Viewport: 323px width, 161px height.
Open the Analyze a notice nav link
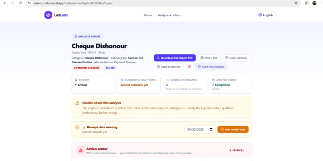click(169, 15)
